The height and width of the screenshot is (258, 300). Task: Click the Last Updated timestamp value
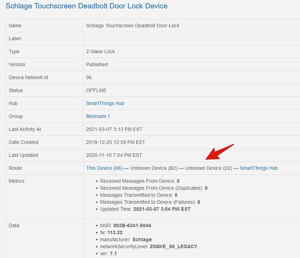click(114, 155)
